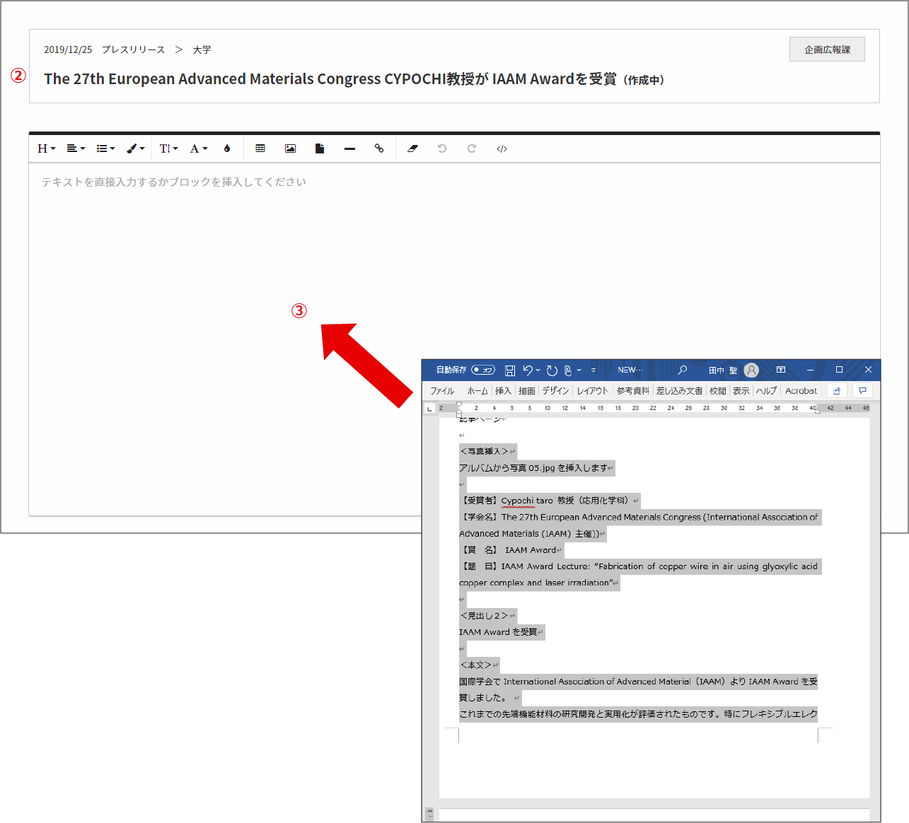Switch to HTML code view

pyautogui.click(x=502, y=148)
